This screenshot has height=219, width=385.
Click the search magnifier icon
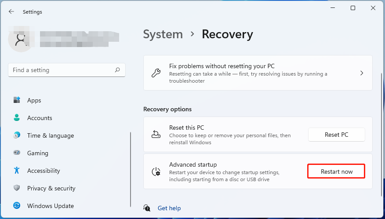[x=117, y=70]
